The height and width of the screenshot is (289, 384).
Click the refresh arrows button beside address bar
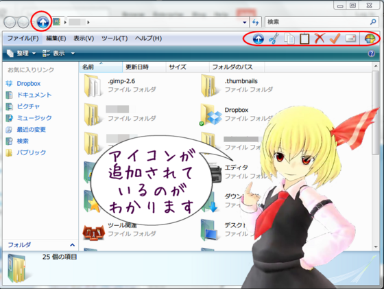pos(256,22)
